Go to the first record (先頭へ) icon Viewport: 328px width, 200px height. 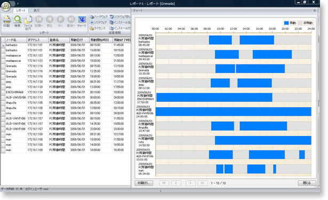point(39,21)
